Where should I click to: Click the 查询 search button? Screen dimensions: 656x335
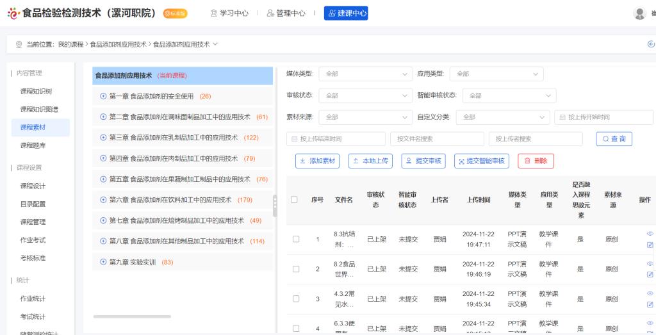[x=614, y=139]
